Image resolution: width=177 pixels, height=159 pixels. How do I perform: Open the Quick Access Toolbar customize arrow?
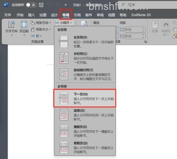coord(65,5)
